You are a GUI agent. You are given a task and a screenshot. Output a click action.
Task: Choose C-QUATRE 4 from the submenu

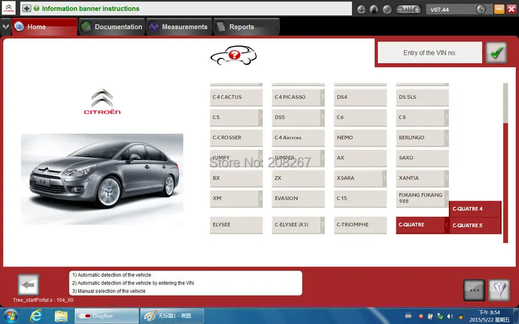pyautogui.click(x=475, y=209)
